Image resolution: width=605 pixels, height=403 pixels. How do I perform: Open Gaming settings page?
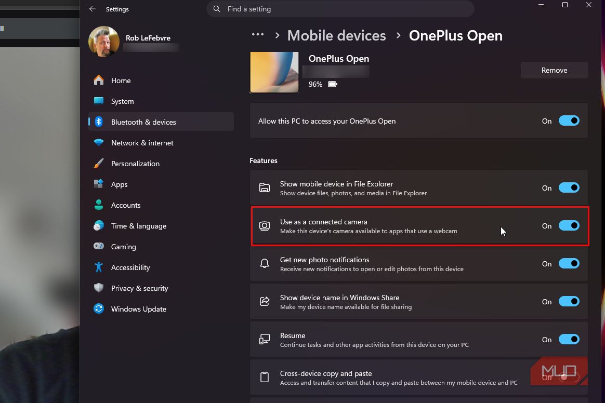161,247
